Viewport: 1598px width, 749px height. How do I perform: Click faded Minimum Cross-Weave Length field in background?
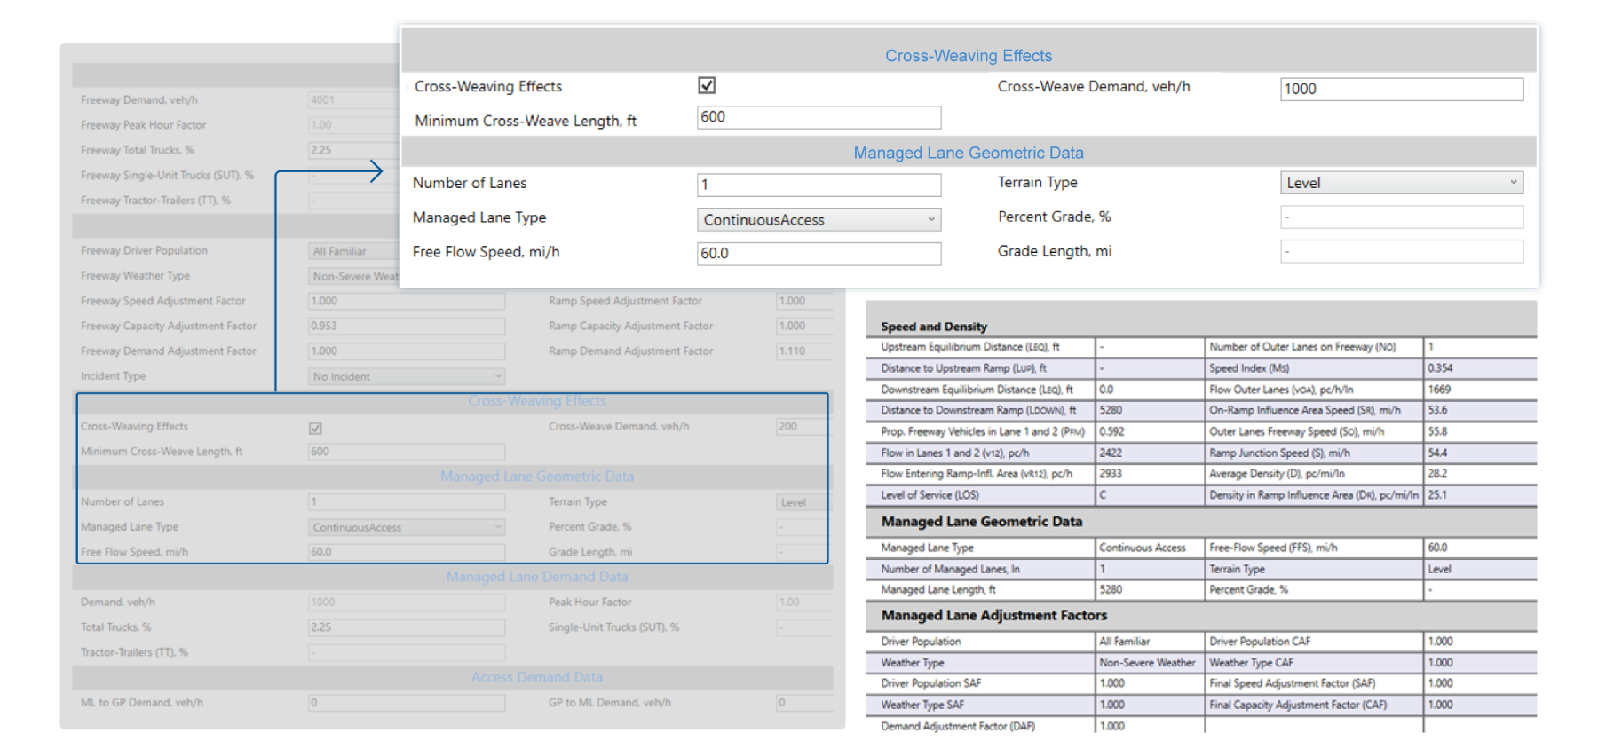click(407, 452)
